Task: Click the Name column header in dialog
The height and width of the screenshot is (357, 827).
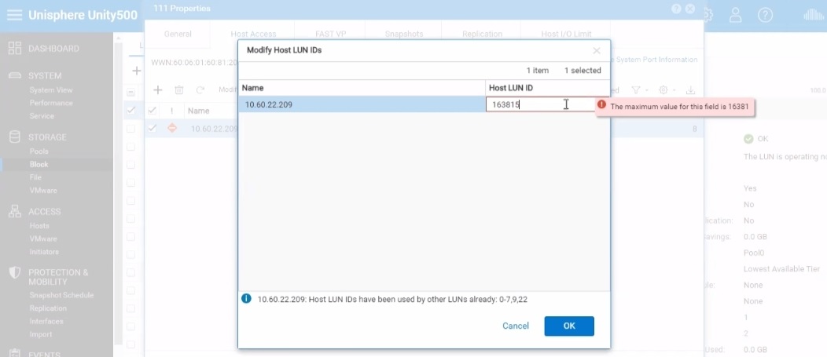Action: coord(362,88)
